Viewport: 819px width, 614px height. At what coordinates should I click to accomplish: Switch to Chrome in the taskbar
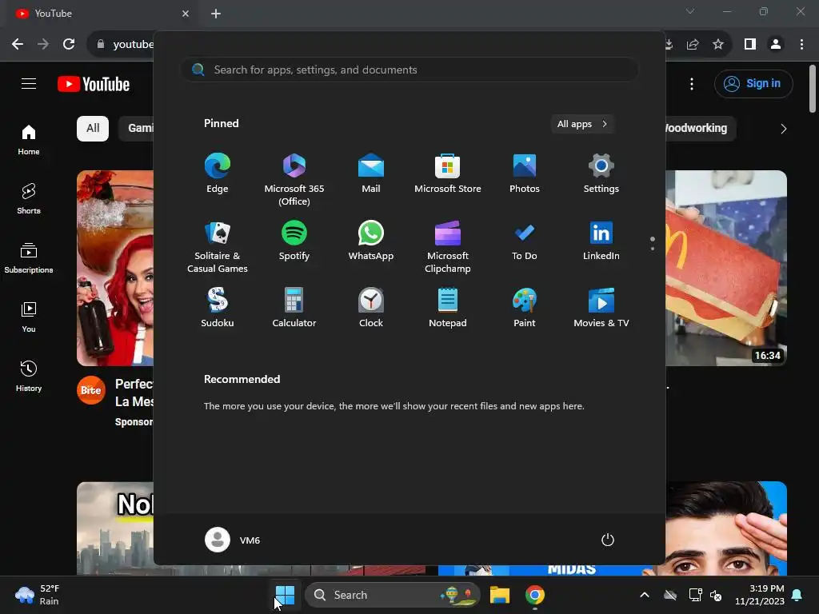(535, 595)
